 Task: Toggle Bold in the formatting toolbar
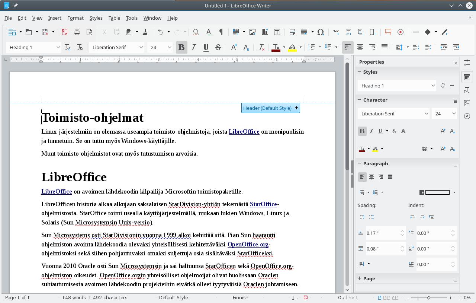point(181,47)
